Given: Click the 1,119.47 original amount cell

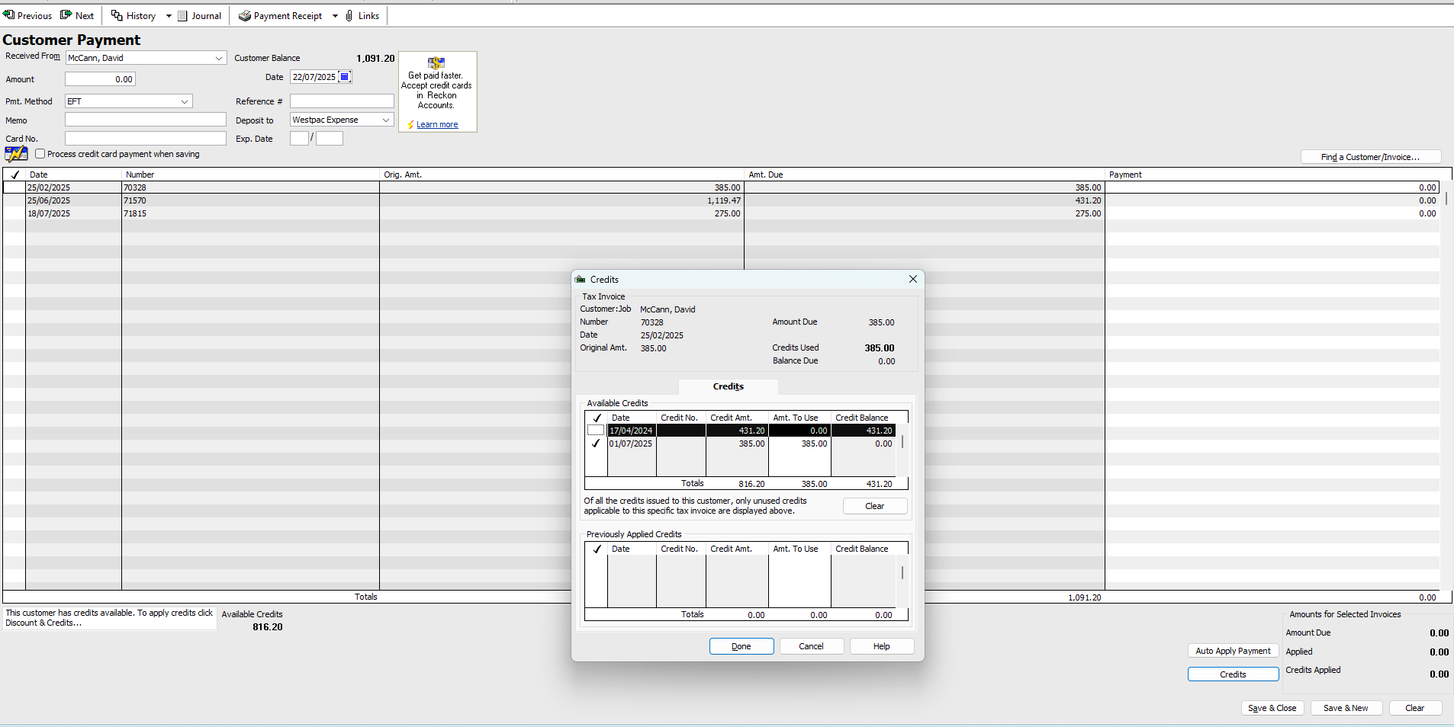Looking at the screenshot, I should (561, 200).
